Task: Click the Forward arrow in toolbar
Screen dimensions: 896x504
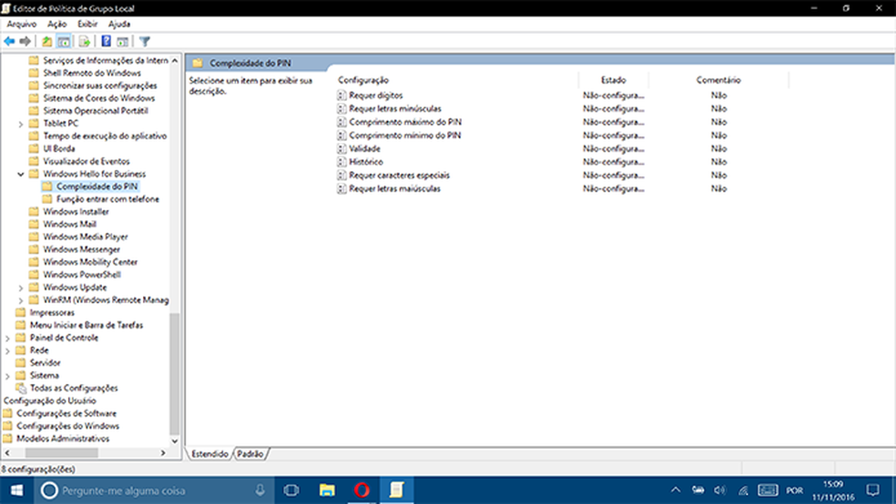Action: pos(25,41)
